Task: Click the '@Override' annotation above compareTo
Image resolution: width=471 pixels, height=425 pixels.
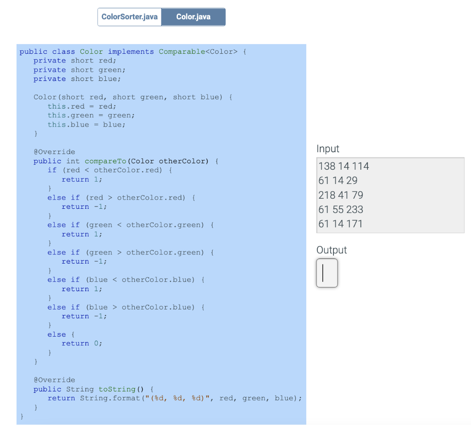Action: click(55, 151)
